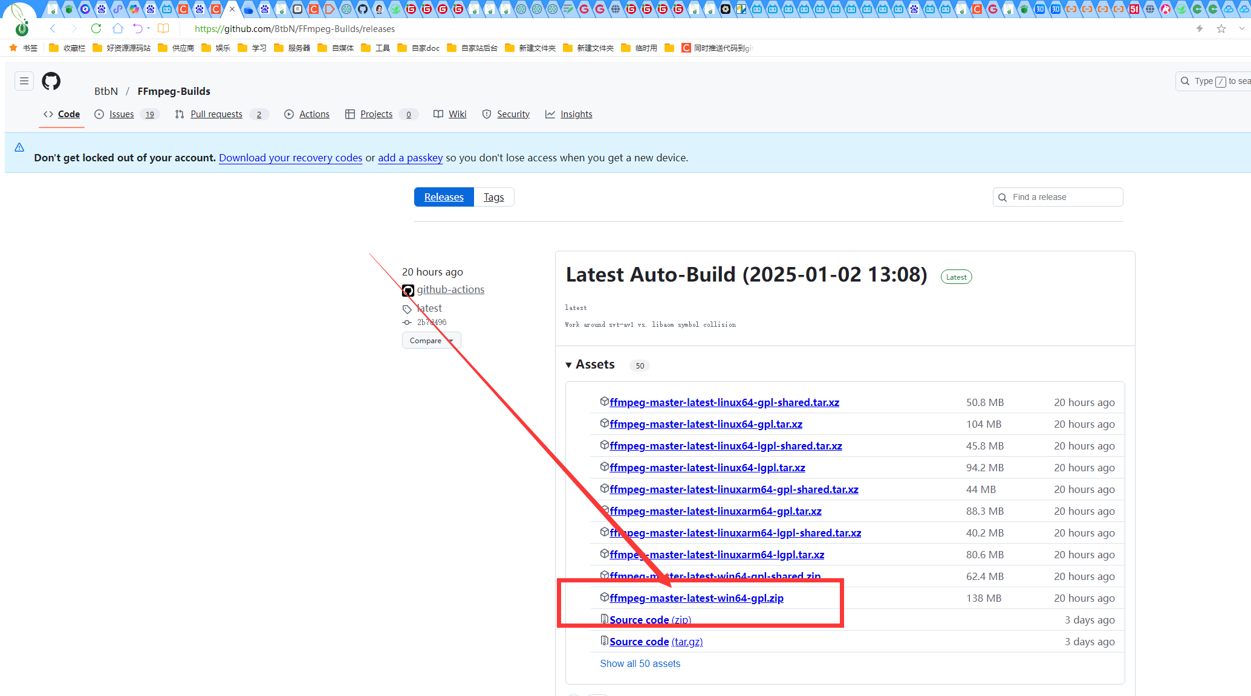This screenshot has height=696, width=1251.
Task: Click the browser home icon
Action: pyautogui.click(x=118, y=28)
